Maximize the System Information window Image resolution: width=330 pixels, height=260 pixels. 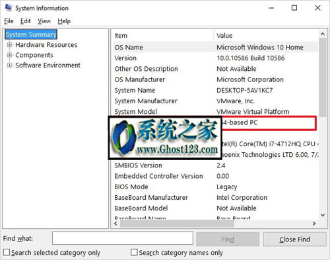294,8
